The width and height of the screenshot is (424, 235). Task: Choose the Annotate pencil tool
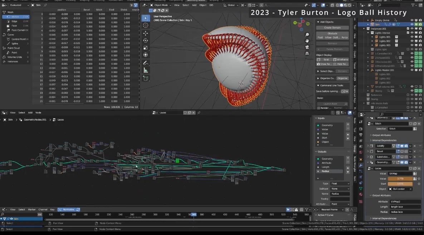[146, 63]
